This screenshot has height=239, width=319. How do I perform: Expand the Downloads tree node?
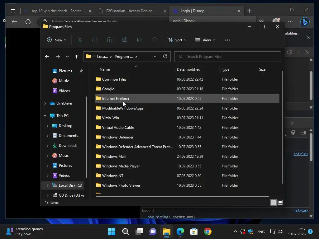click(47, 146)
